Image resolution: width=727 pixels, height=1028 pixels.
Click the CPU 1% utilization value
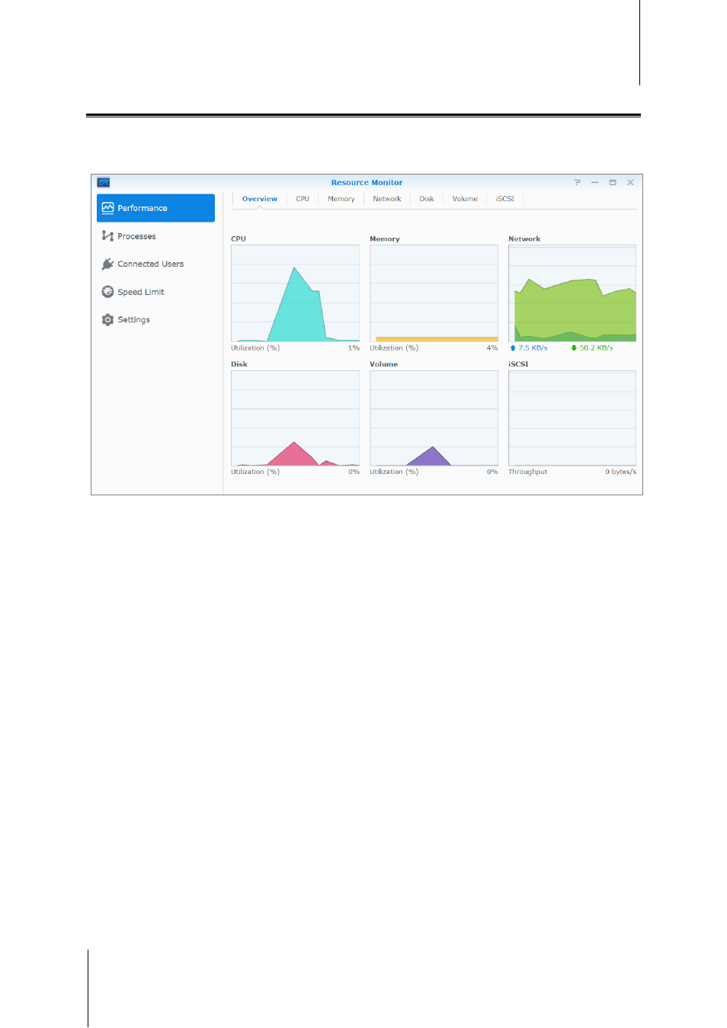pyautogui.click(x=354, y=347)
